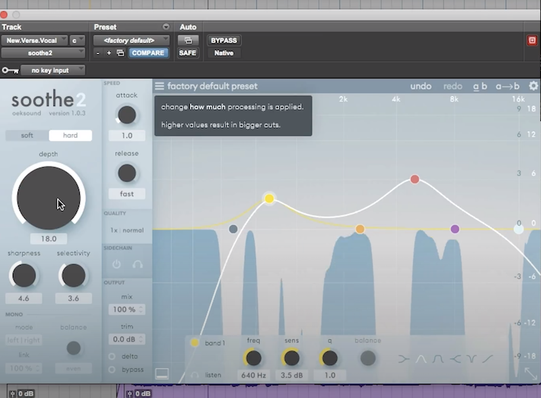541x398 pixels.
Task: Open the soothe2 settings gear
Action: 533,86
